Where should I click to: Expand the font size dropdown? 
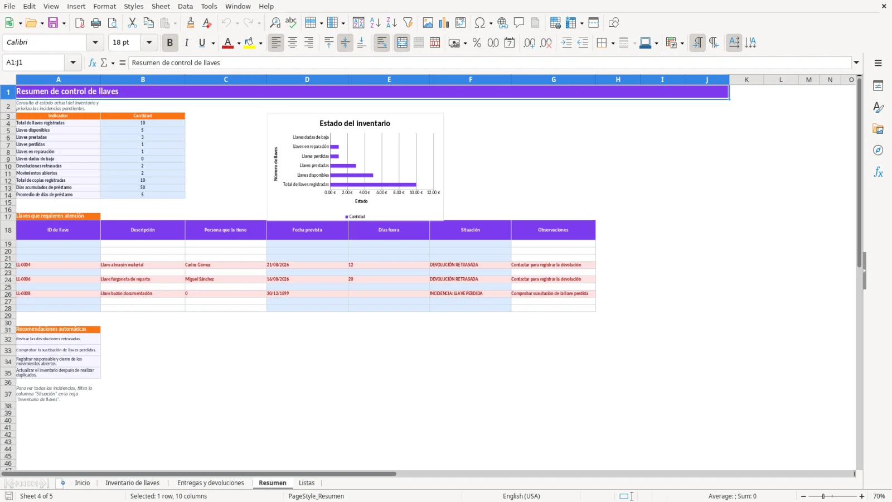pos(149,42)
